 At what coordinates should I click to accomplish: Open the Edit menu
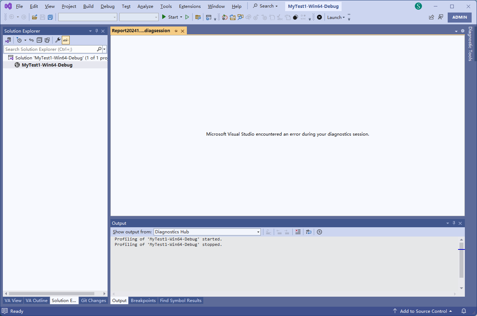34,6
